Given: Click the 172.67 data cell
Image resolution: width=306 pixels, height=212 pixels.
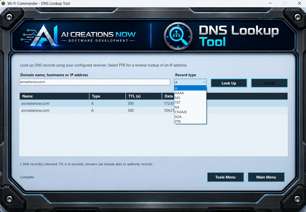Looking at the screenshot, I should (169, 103).
